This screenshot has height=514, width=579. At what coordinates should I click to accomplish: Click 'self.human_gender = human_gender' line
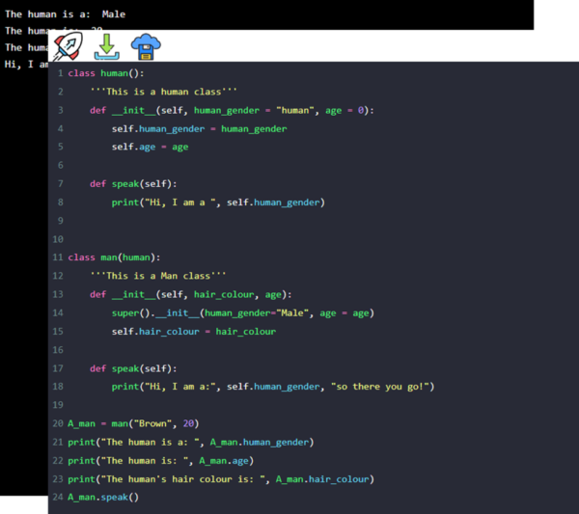200,129
